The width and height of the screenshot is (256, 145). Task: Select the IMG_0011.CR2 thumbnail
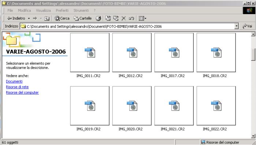point(90,53)
